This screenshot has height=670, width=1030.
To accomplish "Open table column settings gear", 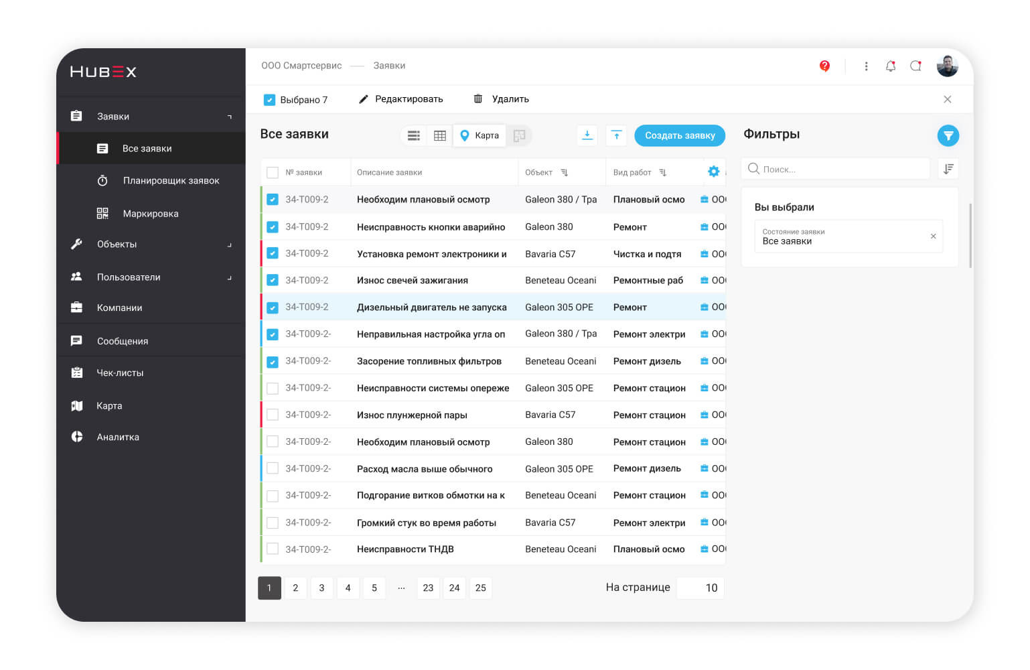I will pos(713,172).
